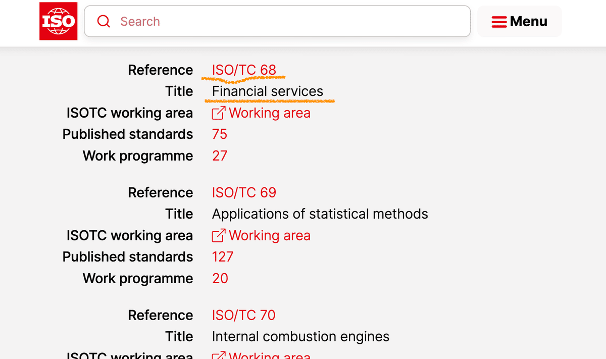Click external link icon for ISO/TC 69
This screenshot has height=359, width=606.
pos(218,236)
